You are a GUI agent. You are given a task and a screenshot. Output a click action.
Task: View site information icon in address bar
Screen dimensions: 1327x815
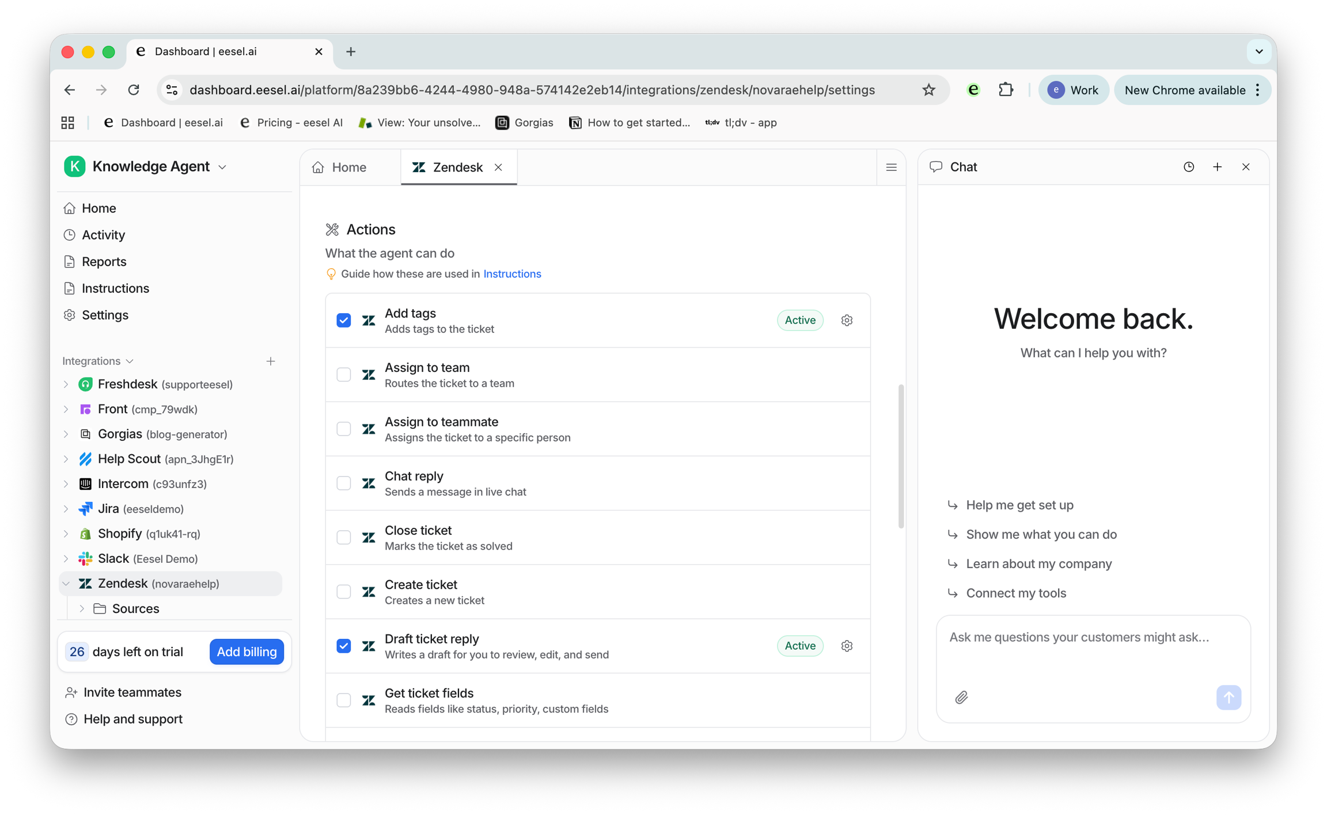pyautogui.click(x=172, y=90)
